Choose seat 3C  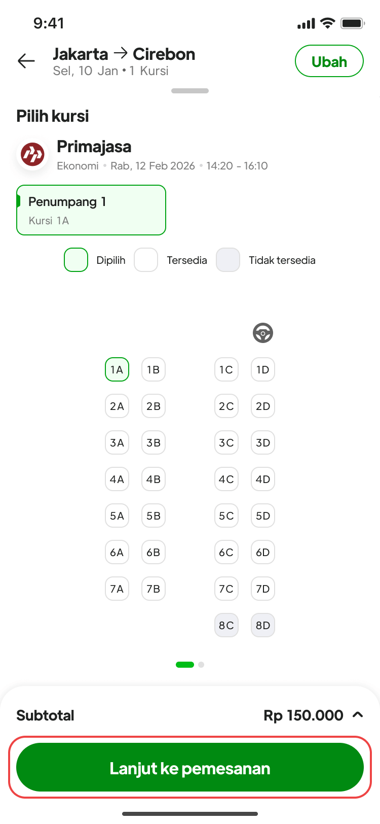click(226, 443)
